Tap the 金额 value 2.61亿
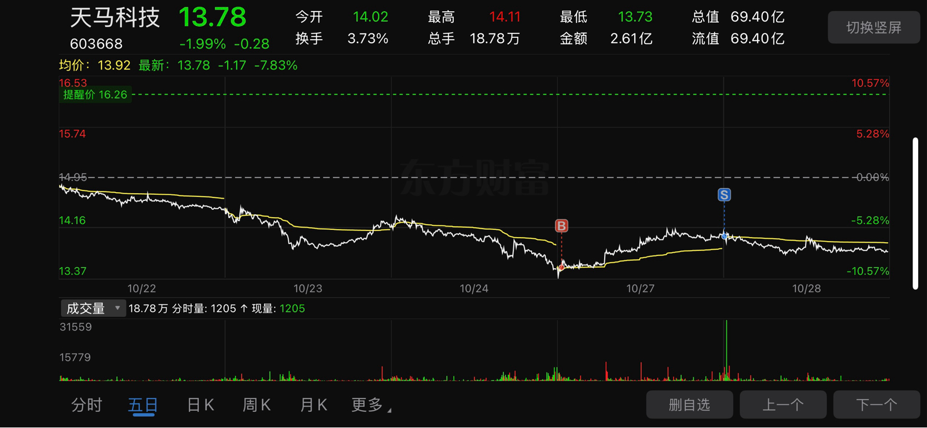 coord(631,38)
